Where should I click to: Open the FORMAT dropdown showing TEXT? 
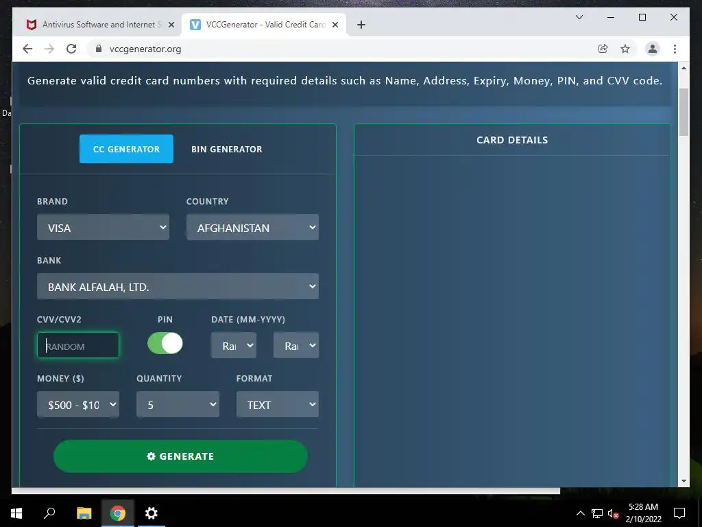[278, 405]
